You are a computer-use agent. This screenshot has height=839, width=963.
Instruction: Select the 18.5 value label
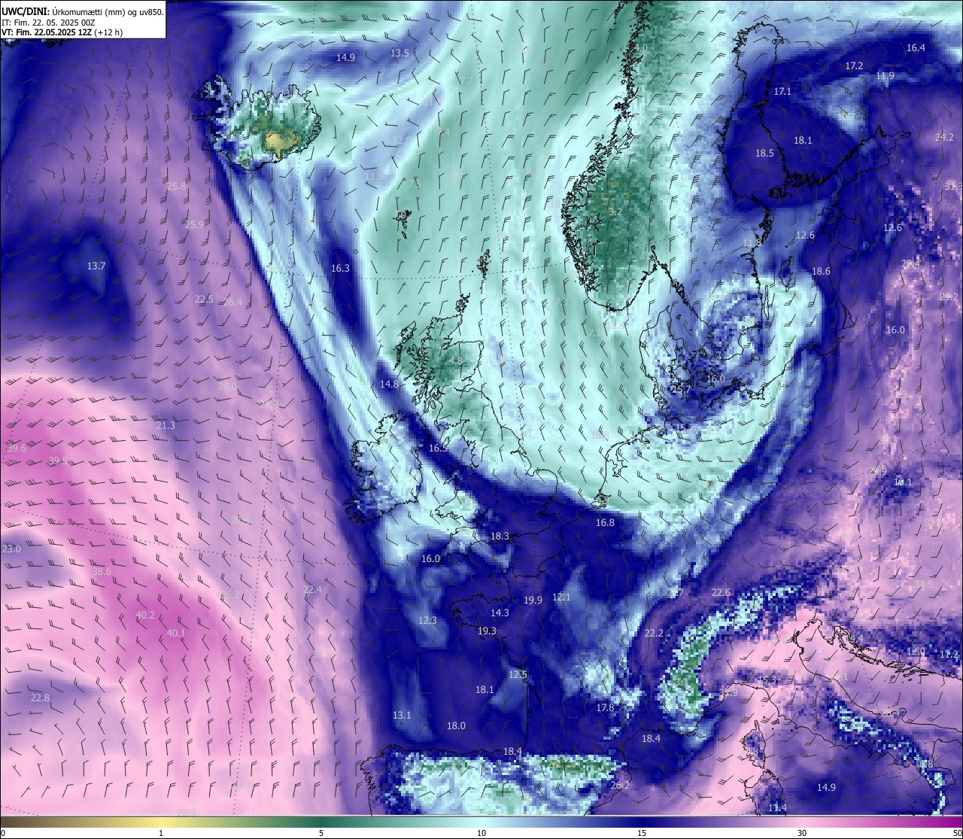point(764,154)
